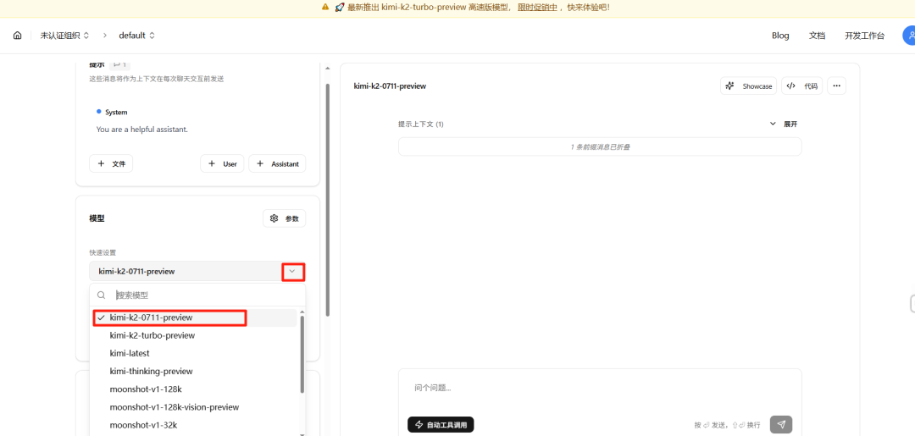Select kimi-k2-turbo-preview model

152,336
